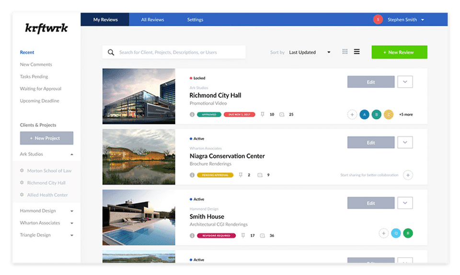Switch to list view layout

click(x=356, y=52)
